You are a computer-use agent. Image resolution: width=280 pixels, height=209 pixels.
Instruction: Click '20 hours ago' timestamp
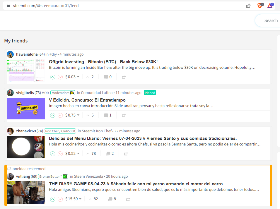pyautogui.click(x=117, y=176)
